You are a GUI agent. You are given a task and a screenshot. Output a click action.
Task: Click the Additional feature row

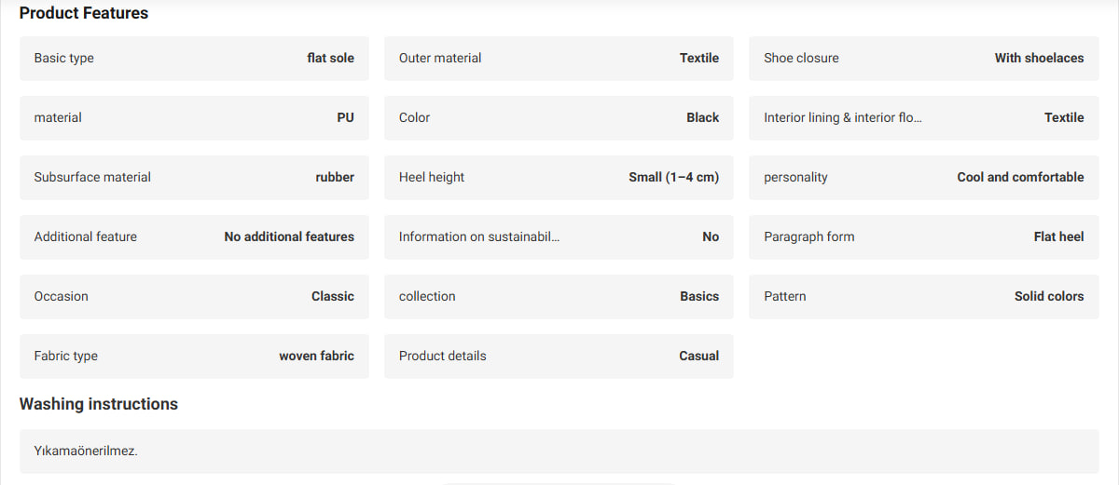tap(194, 236)
